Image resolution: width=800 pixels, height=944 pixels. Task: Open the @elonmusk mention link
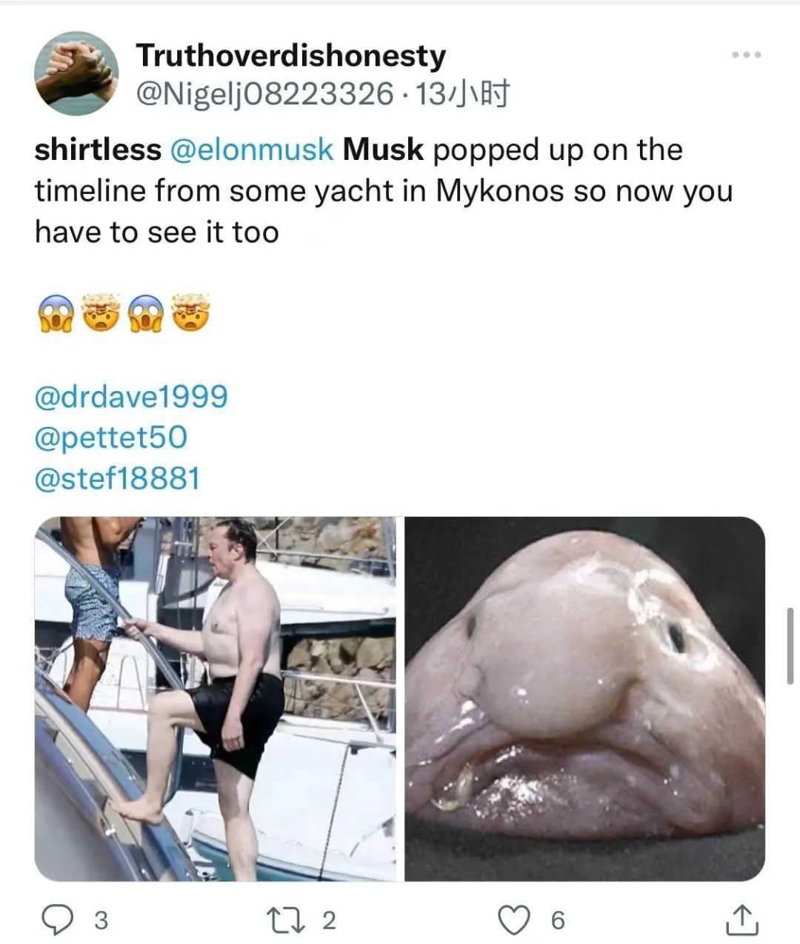pyautogui.click(x=252, y=150)
